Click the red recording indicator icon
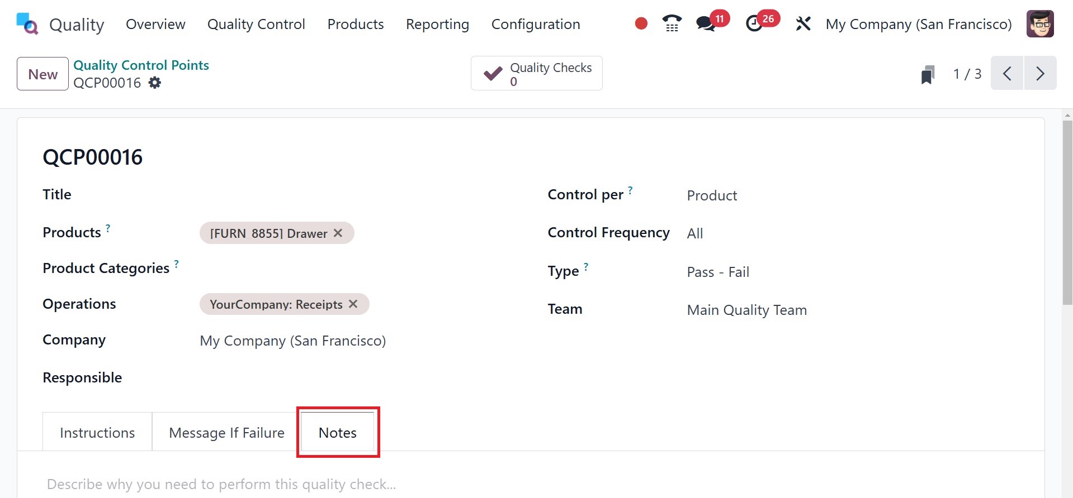Viewport: 1073px width, 498px height. tap(641, 23)
